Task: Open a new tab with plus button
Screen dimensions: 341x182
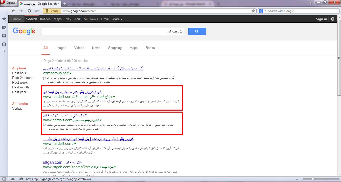Action: [65, 3]
